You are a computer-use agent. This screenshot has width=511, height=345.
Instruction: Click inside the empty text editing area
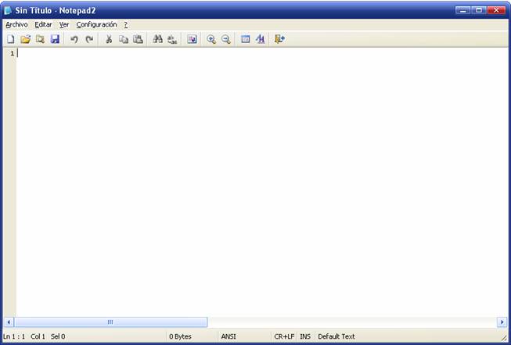coord(262,182)
